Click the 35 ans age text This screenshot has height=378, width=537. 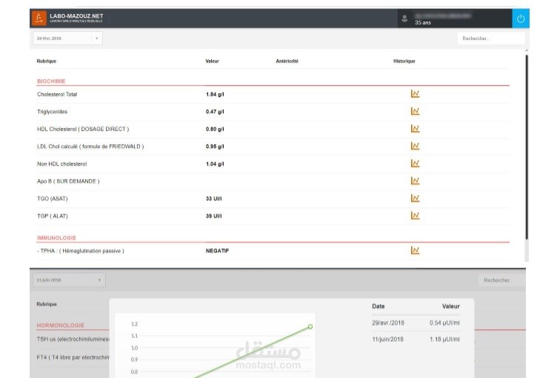click(423, 23)
